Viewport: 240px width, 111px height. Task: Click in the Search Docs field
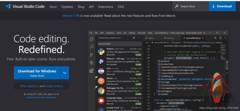pyautogui.click(x=190, y=6)
